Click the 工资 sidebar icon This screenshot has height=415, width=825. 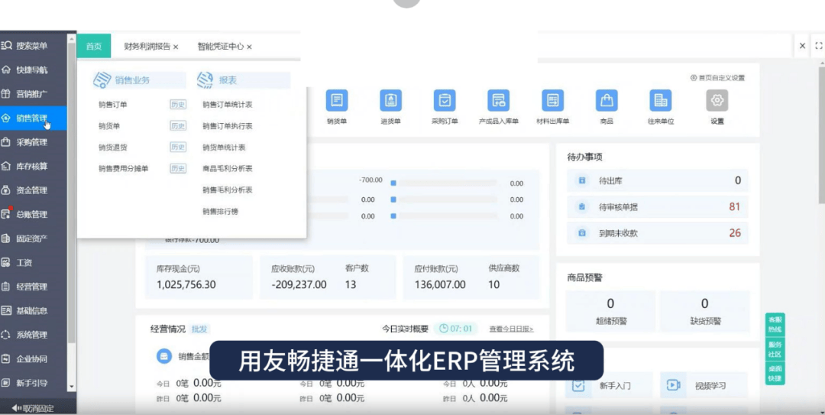[x=6, y=262]
